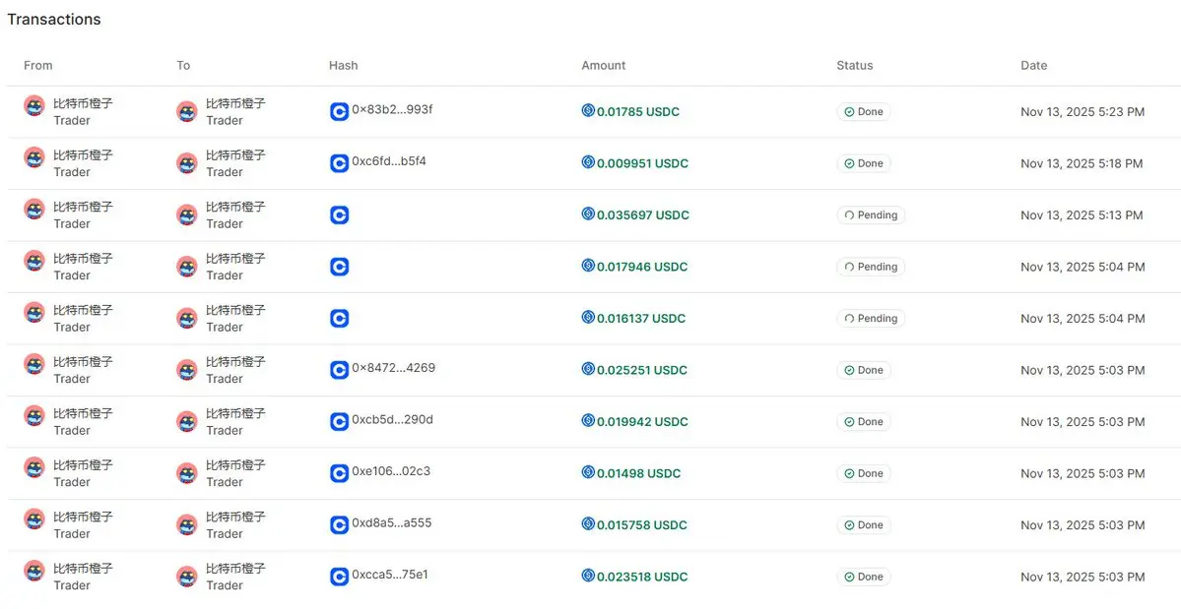The height and width of the screenshot is (609, 1181).
Task: Click the Date column header
Action: [x=1034, y=66]
